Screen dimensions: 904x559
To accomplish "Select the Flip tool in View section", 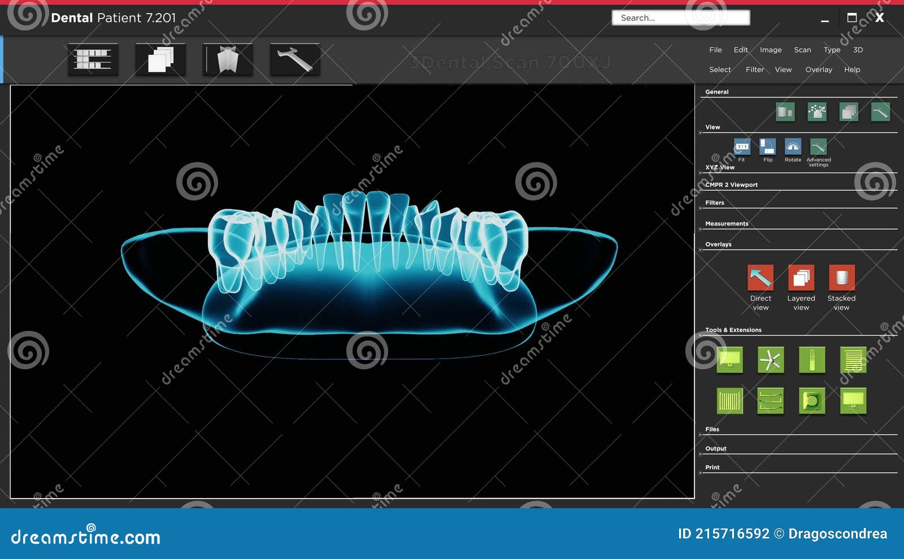I will click(x=767, y=149).
